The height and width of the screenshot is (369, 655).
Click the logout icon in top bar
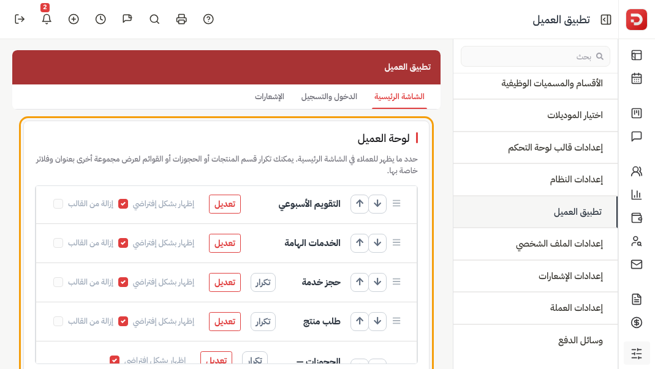pos(20,19)
